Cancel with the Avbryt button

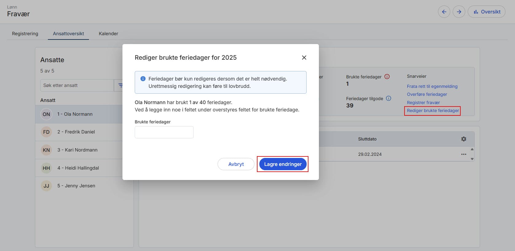click(236, 164)
